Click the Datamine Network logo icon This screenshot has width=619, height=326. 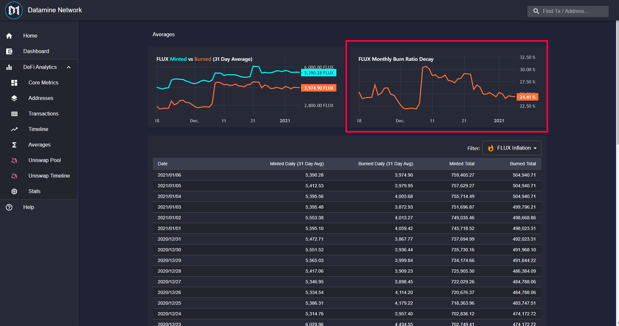(x=14, y=10)
